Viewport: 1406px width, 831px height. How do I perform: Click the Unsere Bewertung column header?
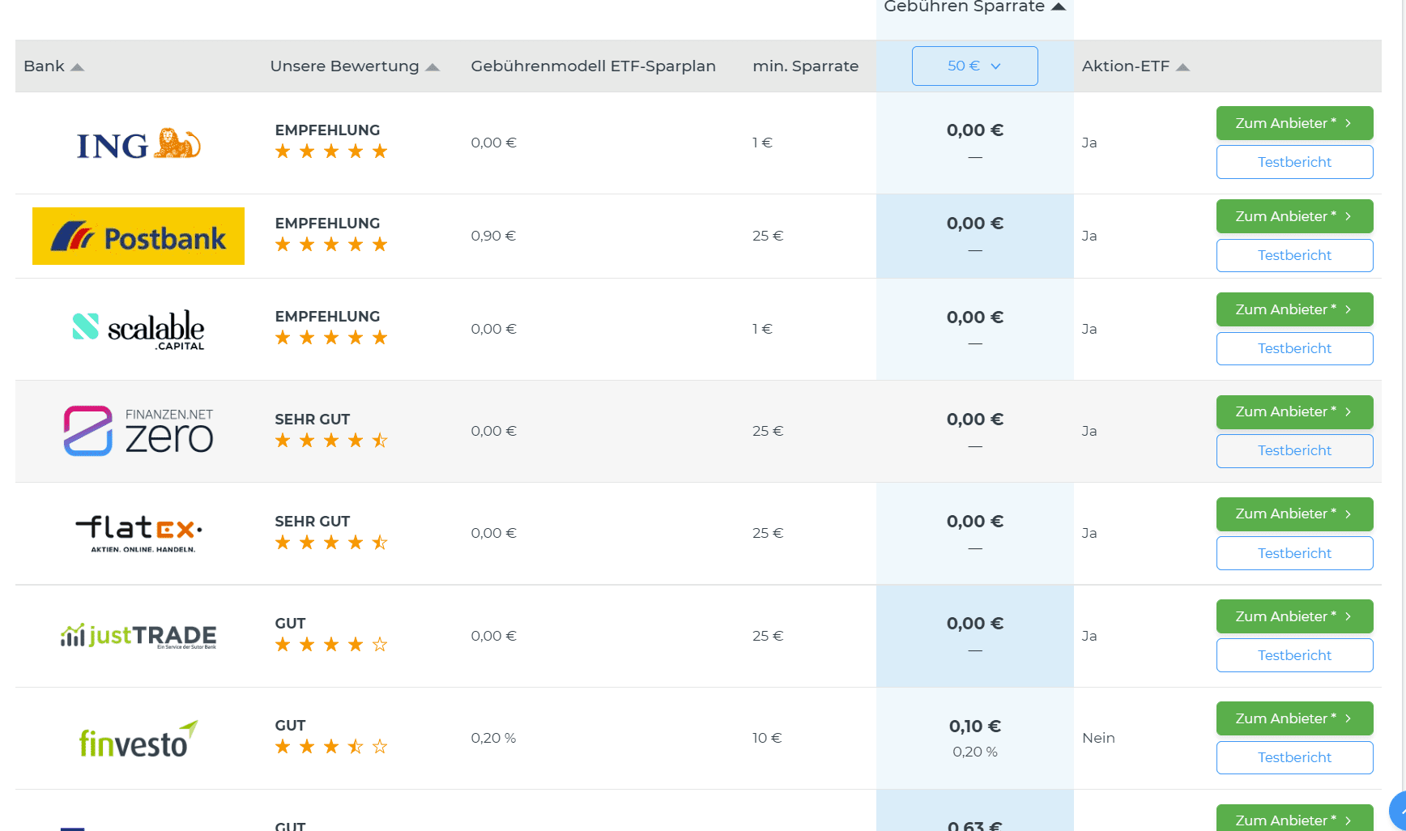tap(344, 66)
